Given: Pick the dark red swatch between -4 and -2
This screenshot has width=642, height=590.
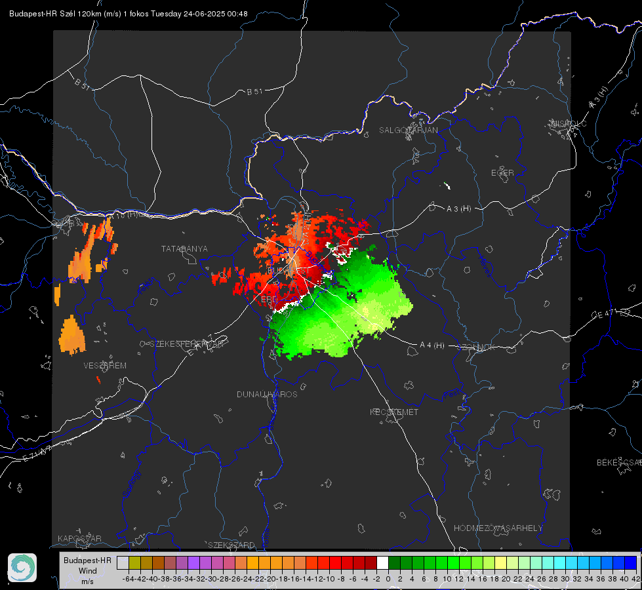Looking at the screenshot, I should (371, 562).
